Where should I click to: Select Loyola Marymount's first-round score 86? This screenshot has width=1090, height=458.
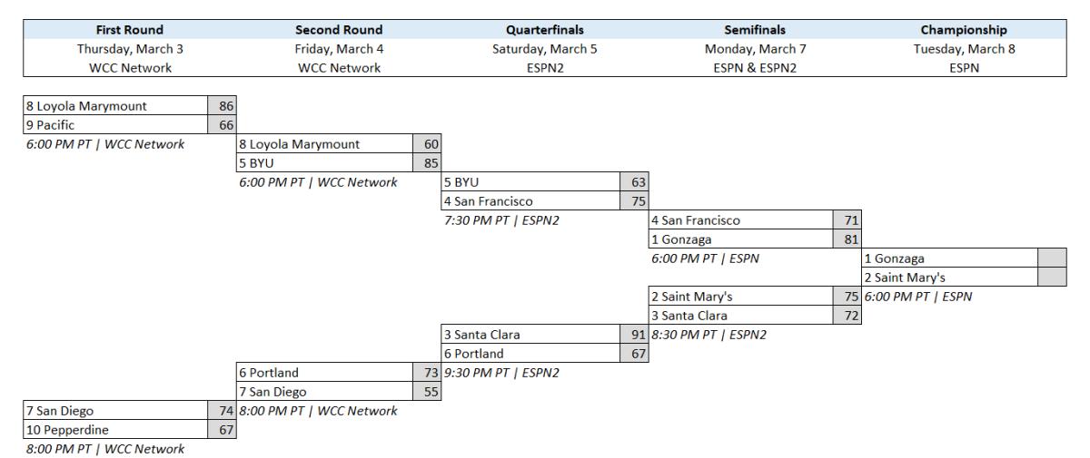tap(221, 106)
